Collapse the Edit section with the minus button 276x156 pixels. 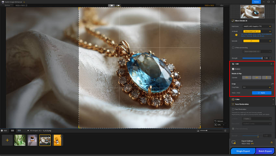(x=273, y=64)
